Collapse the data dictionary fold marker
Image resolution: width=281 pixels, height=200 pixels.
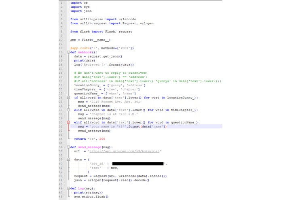(x=68, y=160)
